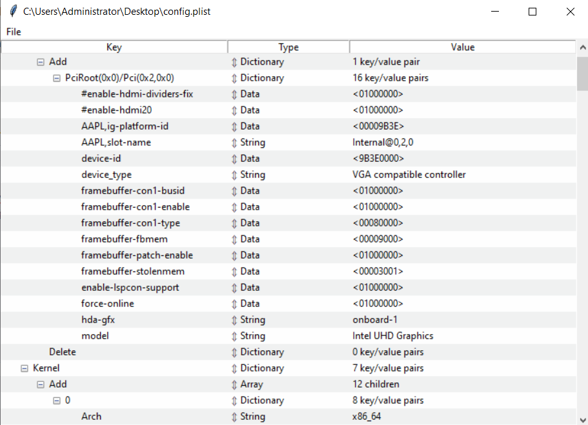The width and height of the screenshot is (588, 425).
Task: Click the vertical scrollbar thumb
Action: click(582, 74)
